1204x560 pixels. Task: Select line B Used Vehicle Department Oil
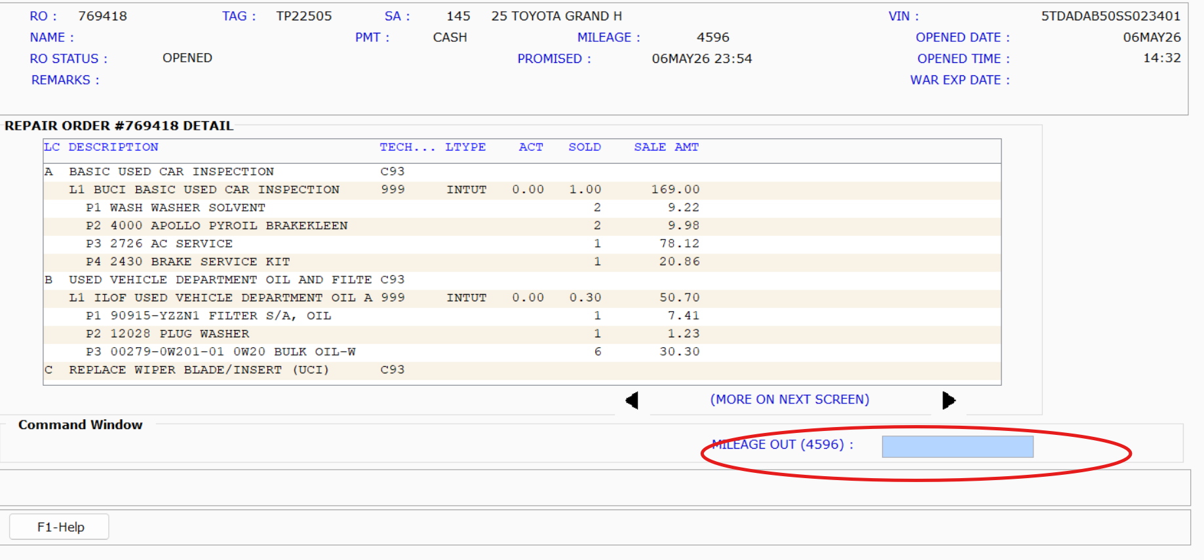point(522,280)
